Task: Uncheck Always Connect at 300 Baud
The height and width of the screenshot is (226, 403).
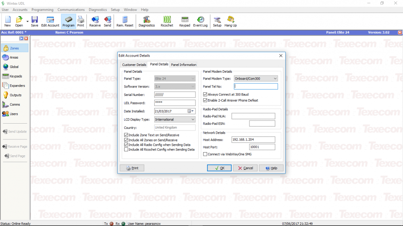Action: pos(205,95)
